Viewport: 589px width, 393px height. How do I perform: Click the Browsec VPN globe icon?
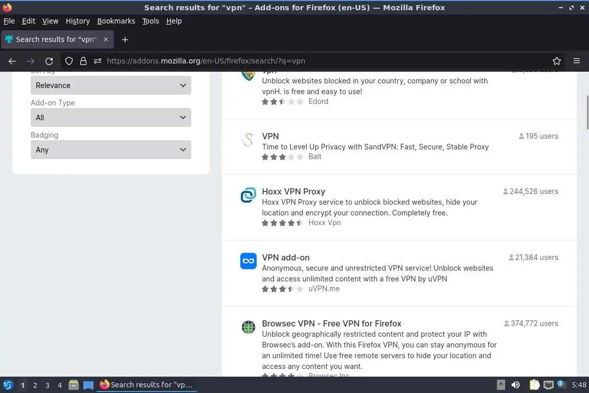tap(248, 327)
